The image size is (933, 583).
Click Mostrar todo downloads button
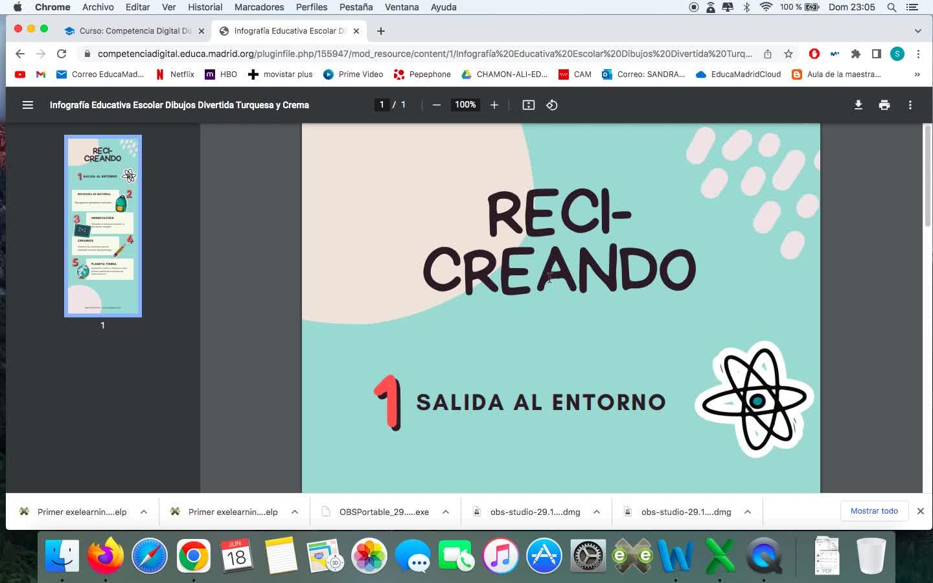[875, 511]
